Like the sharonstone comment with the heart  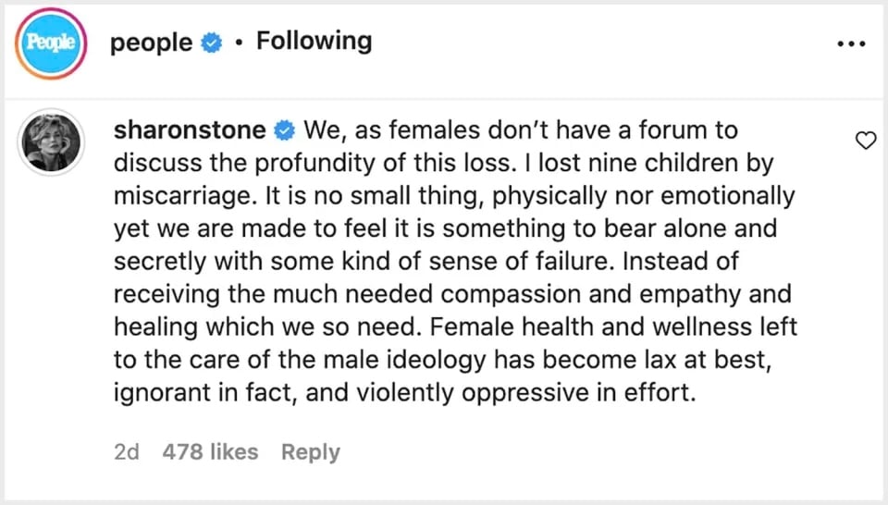[x=866, y=141]
